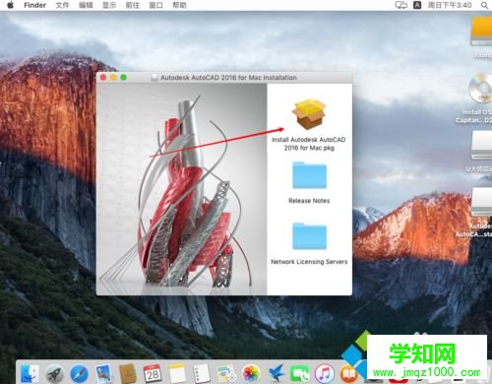Select the U大侠 drive icon on desktop
Viewport: 492px width, 384px height.
coord(481,146)
